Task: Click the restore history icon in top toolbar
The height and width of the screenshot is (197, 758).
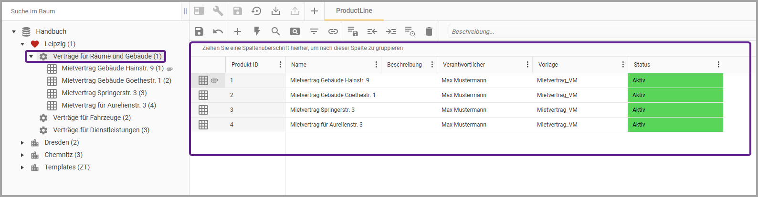Action: point(256,11)
